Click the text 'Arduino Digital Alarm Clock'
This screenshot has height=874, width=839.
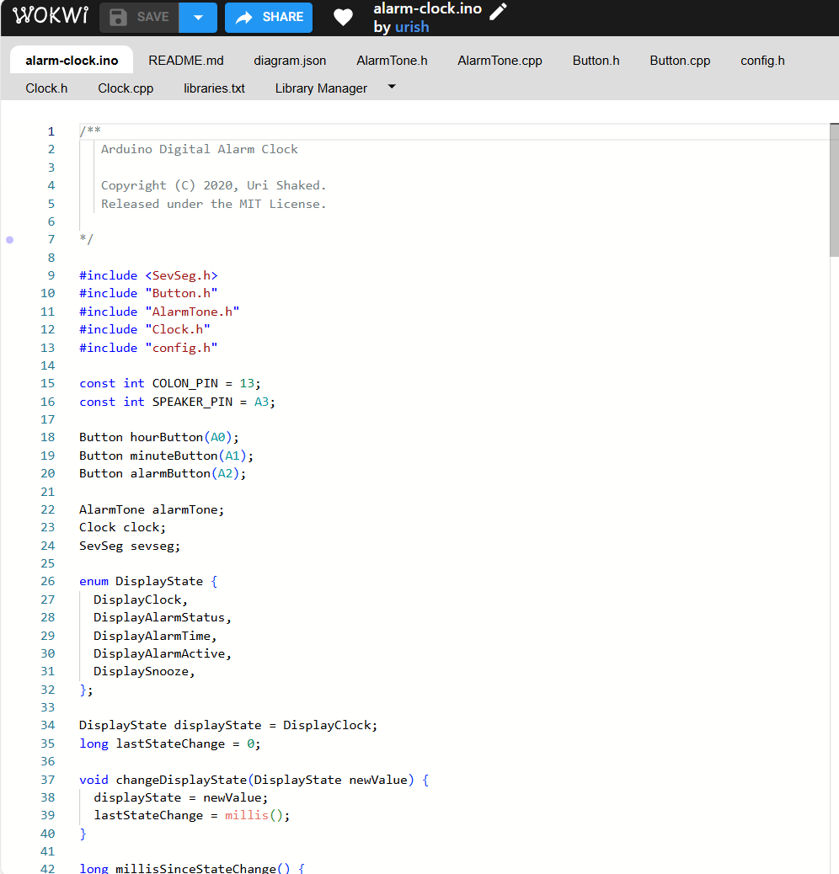click(199, 149)
